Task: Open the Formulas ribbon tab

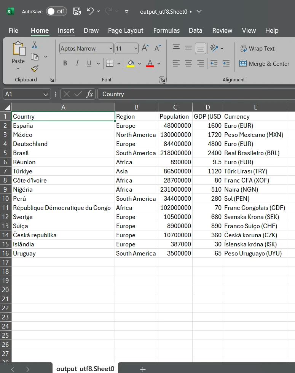Action: pos(166,30)
